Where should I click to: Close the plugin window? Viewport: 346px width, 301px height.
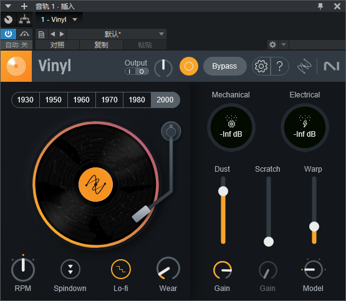point(337,6)
